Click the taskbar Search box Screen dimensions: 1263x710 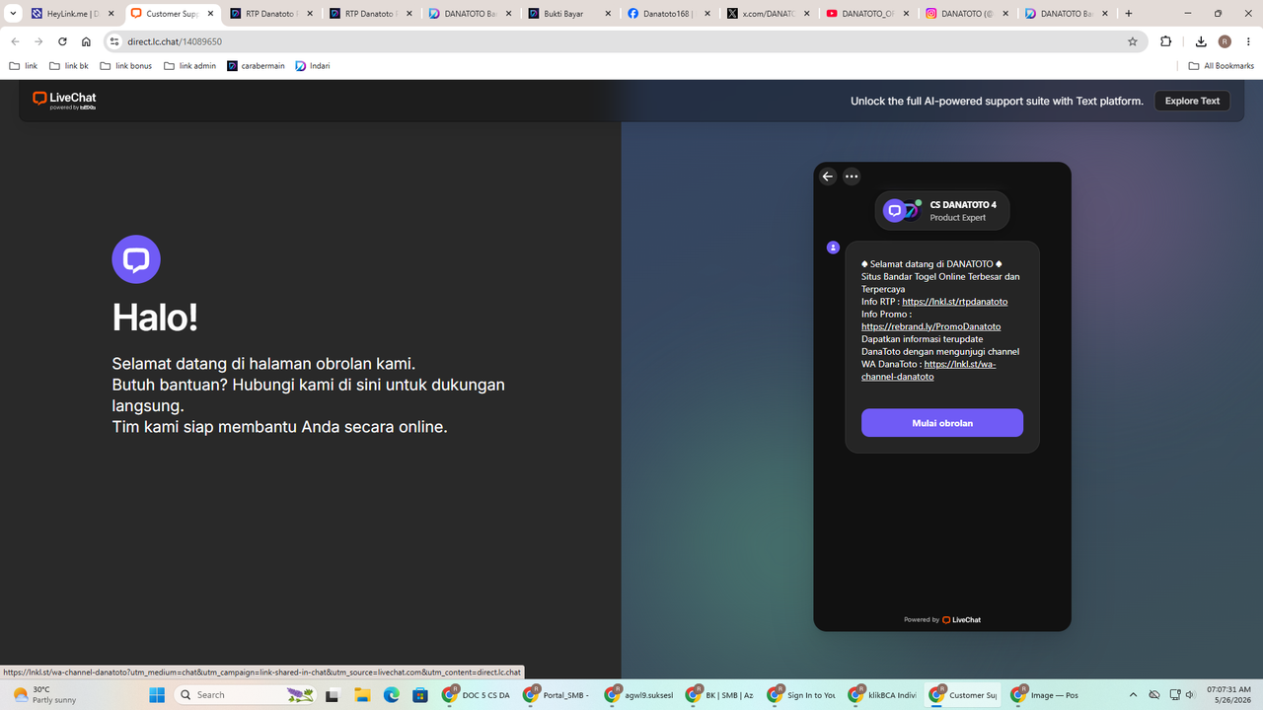pos(246,695)
